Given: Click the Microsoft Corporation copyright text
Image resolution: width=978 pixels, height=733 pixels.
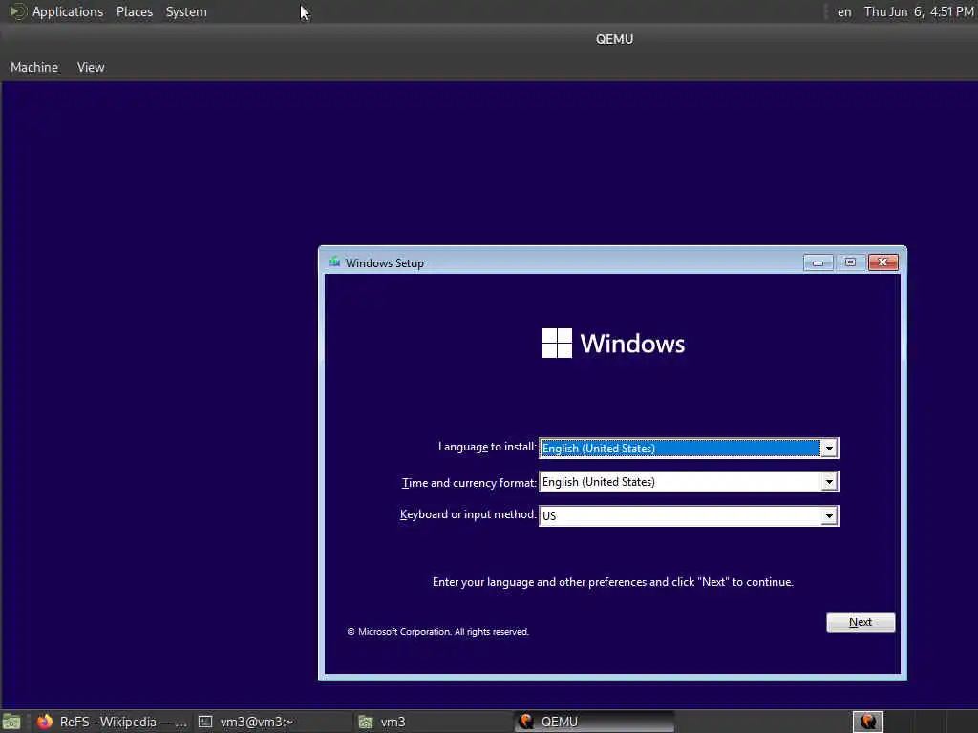Looking at the screenshot, I should coord(437,632).
